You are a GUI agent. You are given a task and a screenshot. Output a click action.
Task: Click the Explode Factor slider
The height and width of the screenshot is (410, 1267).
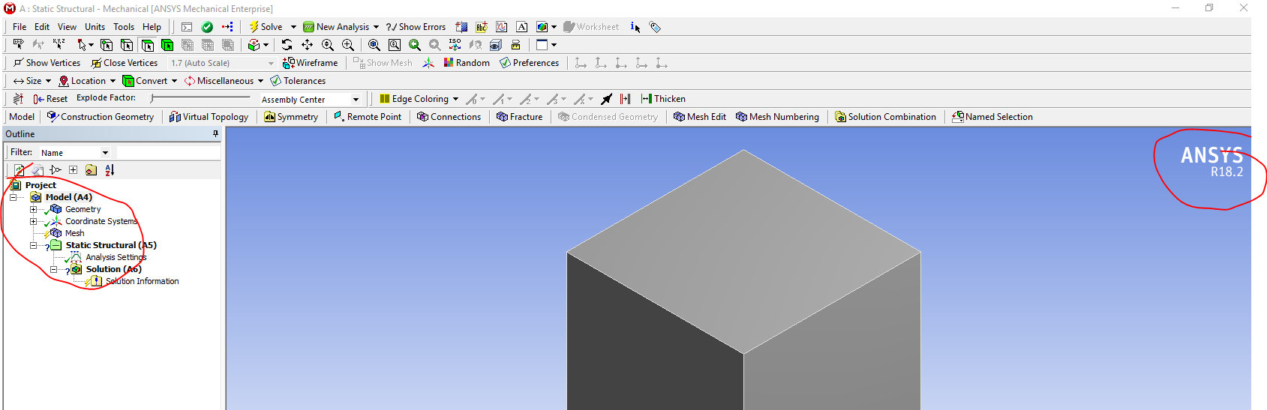coord(200,98)
